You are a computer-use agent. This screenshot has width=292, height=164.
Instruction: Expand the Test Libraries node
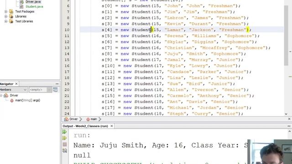[6, 21]
